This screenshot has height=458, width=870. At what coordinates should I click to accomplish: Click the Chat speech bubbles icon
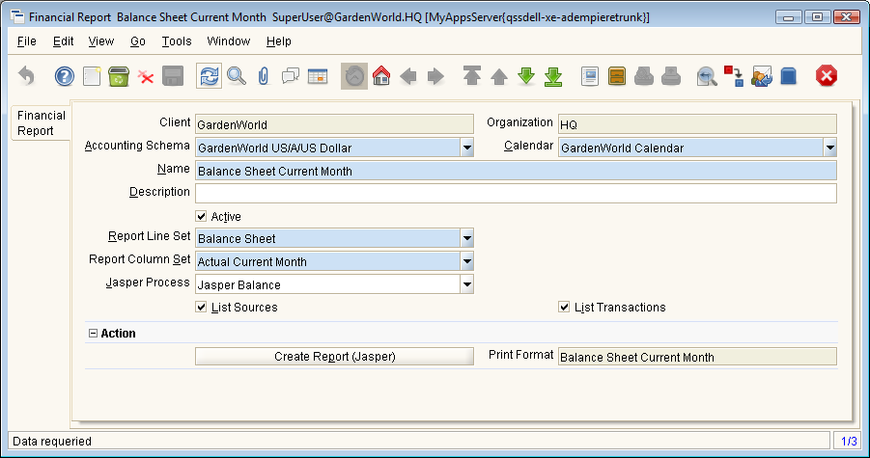[290, 76]
